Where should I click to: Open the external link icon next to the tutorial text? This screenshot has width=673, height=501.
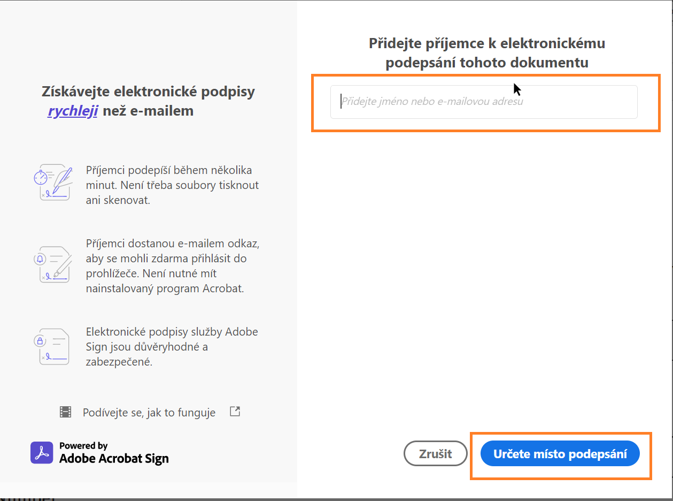click(x=234, y=412)
